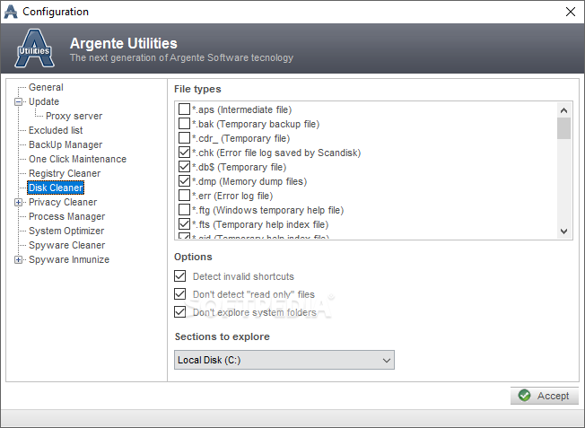Image resolution: width=585 pixels, height=428 pixels.
Task: Click the small app icon in title bar
Action: pos(11,12)
